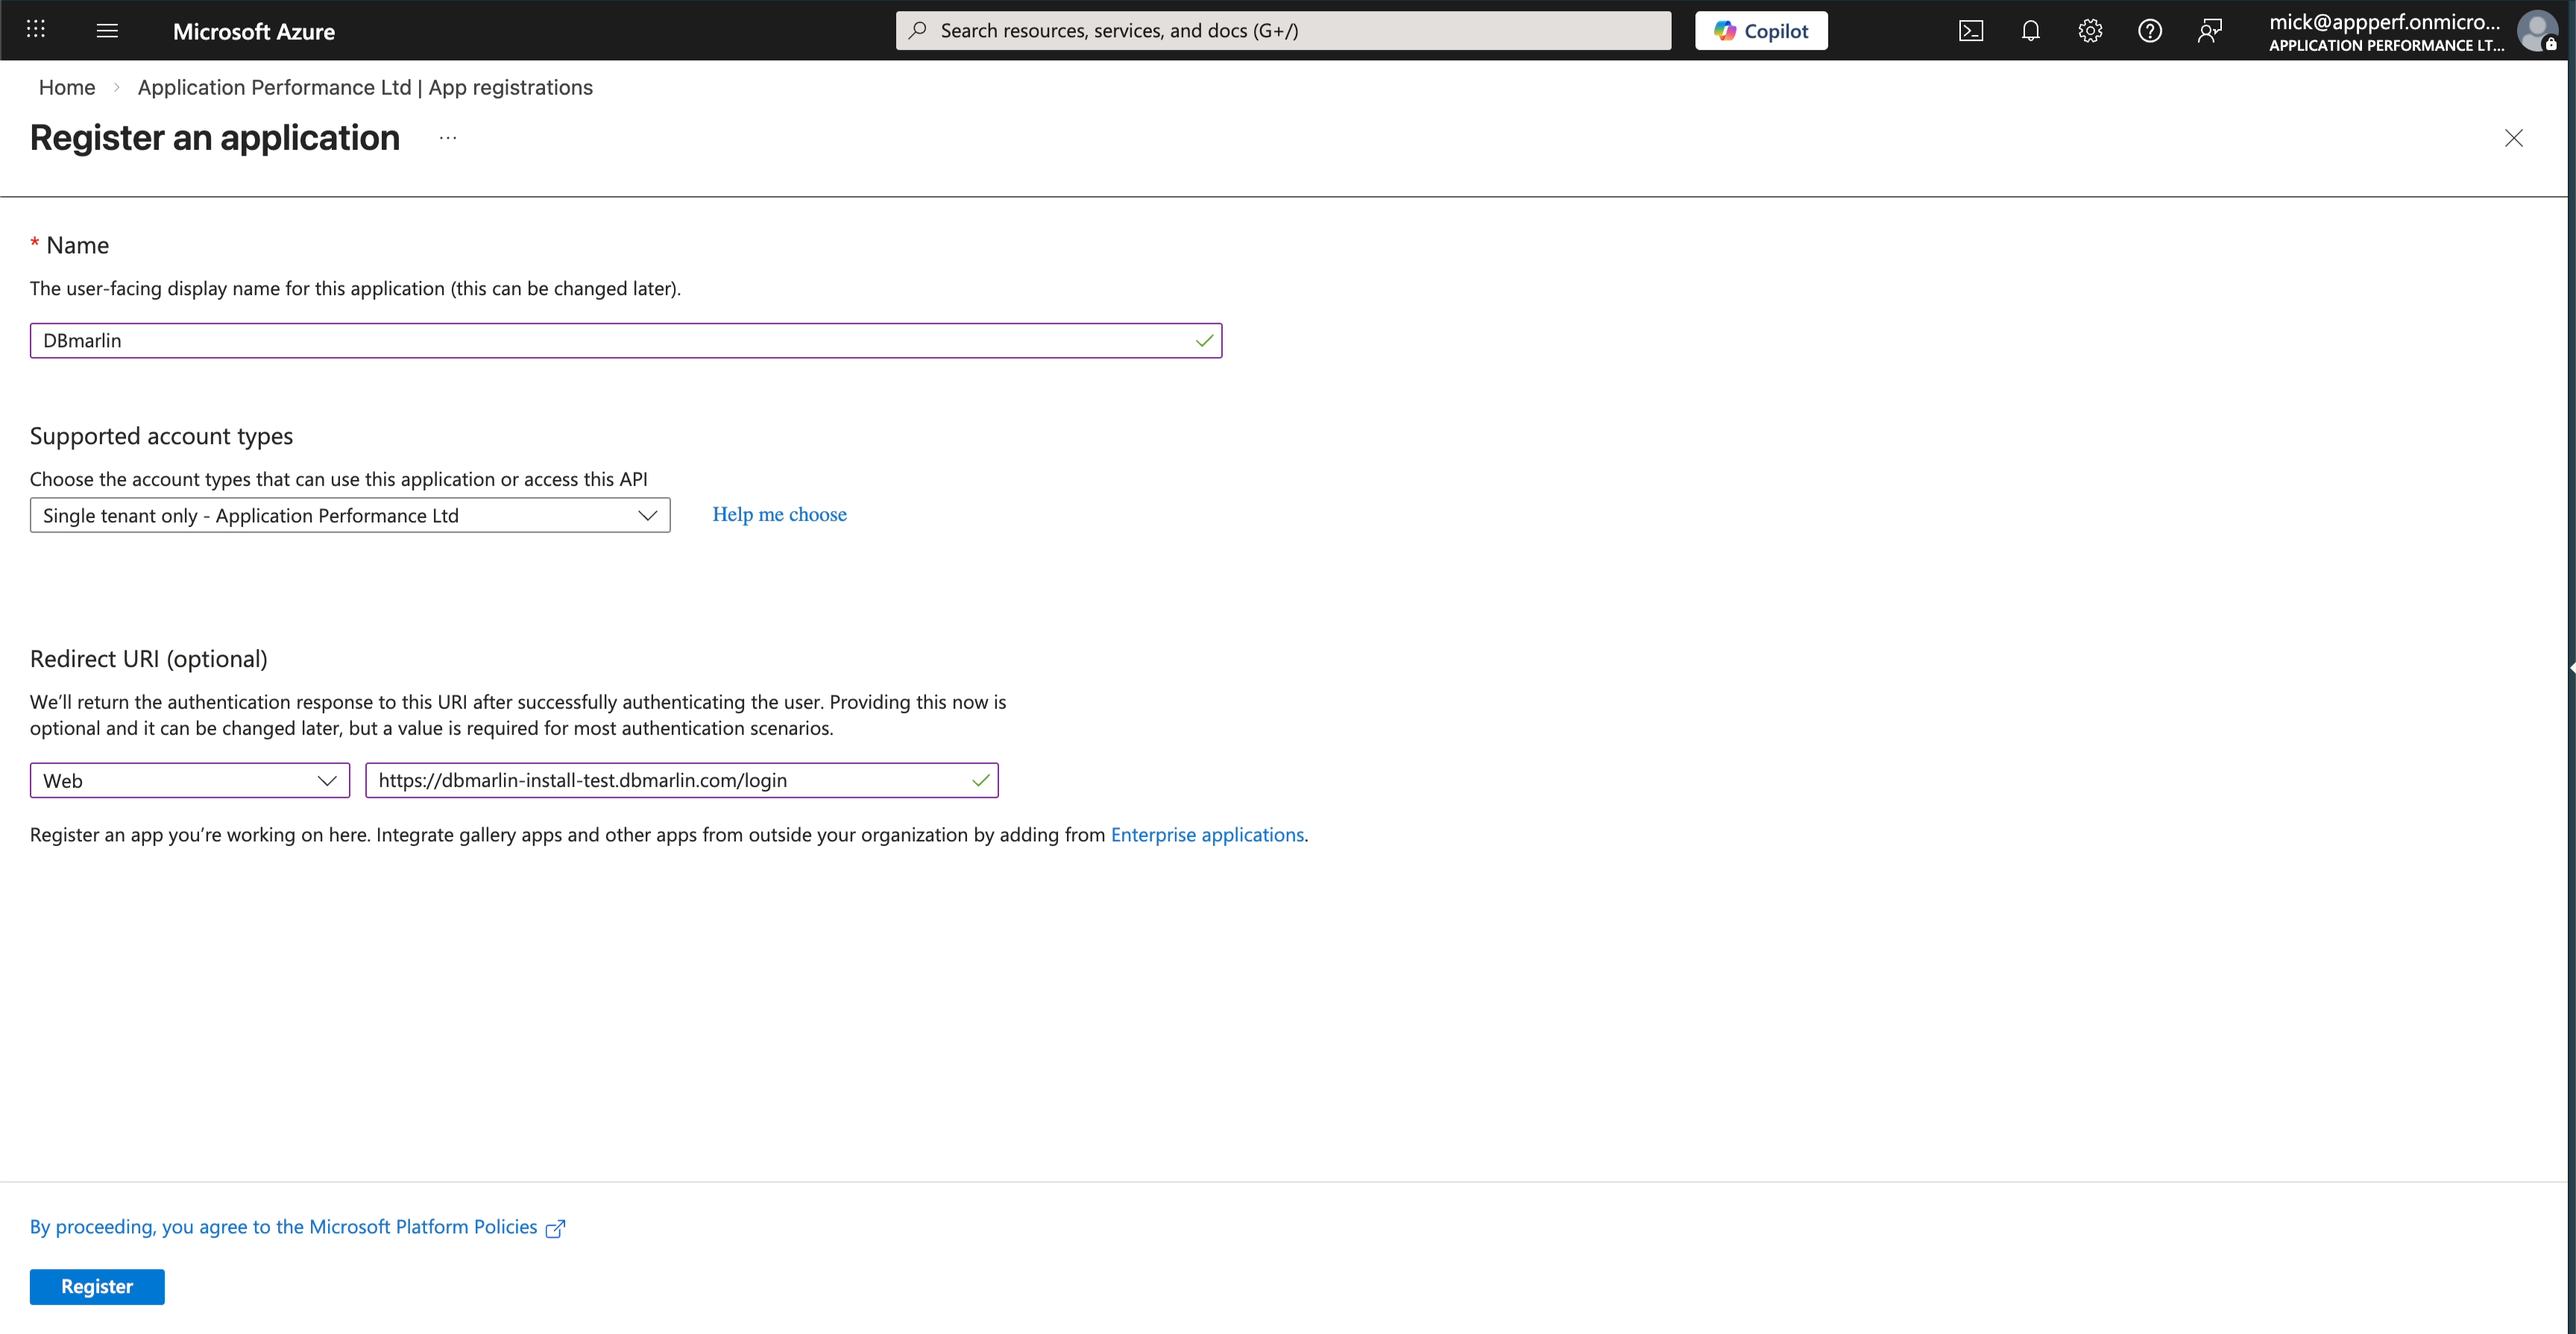Viewport: 2576px width, 1334px height.
Task: Click the Help me choose link
Action: 779,515
